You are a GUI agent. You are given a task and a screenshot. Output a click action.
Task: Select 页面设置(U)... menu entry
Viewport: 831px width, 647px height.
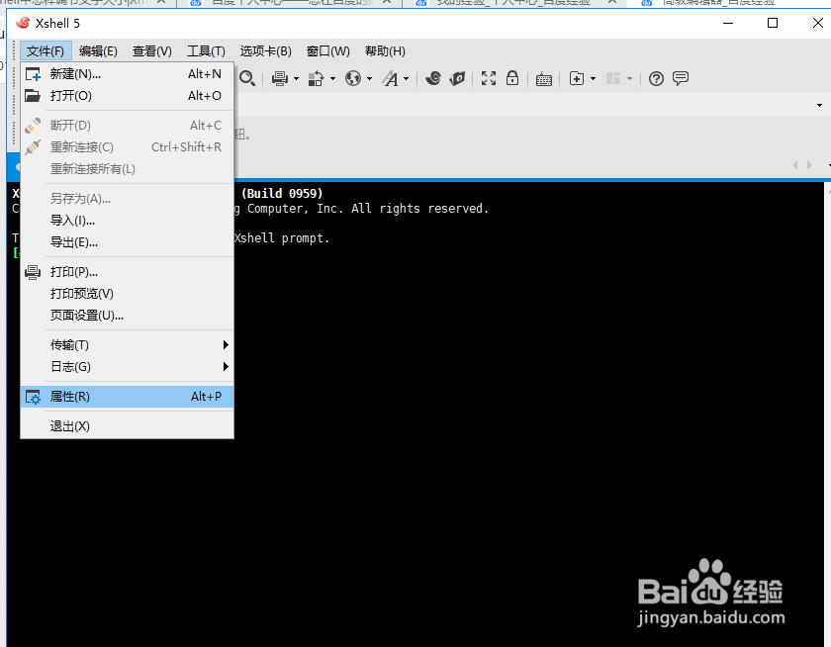(128, 316)
